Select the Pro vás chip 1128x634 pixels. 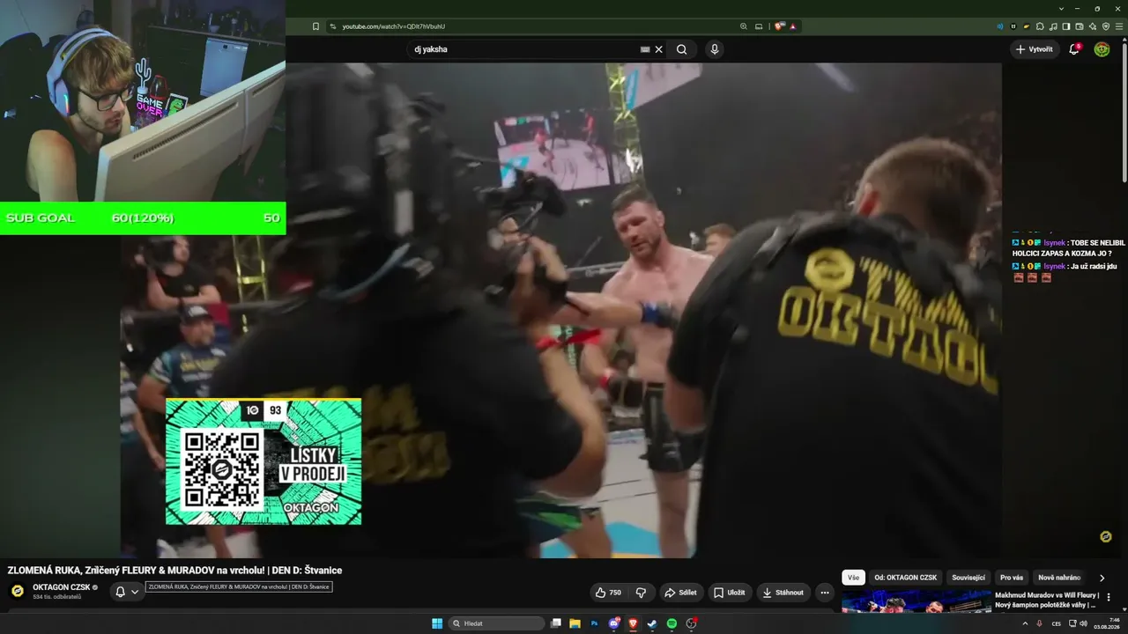tap(1012, 578)
